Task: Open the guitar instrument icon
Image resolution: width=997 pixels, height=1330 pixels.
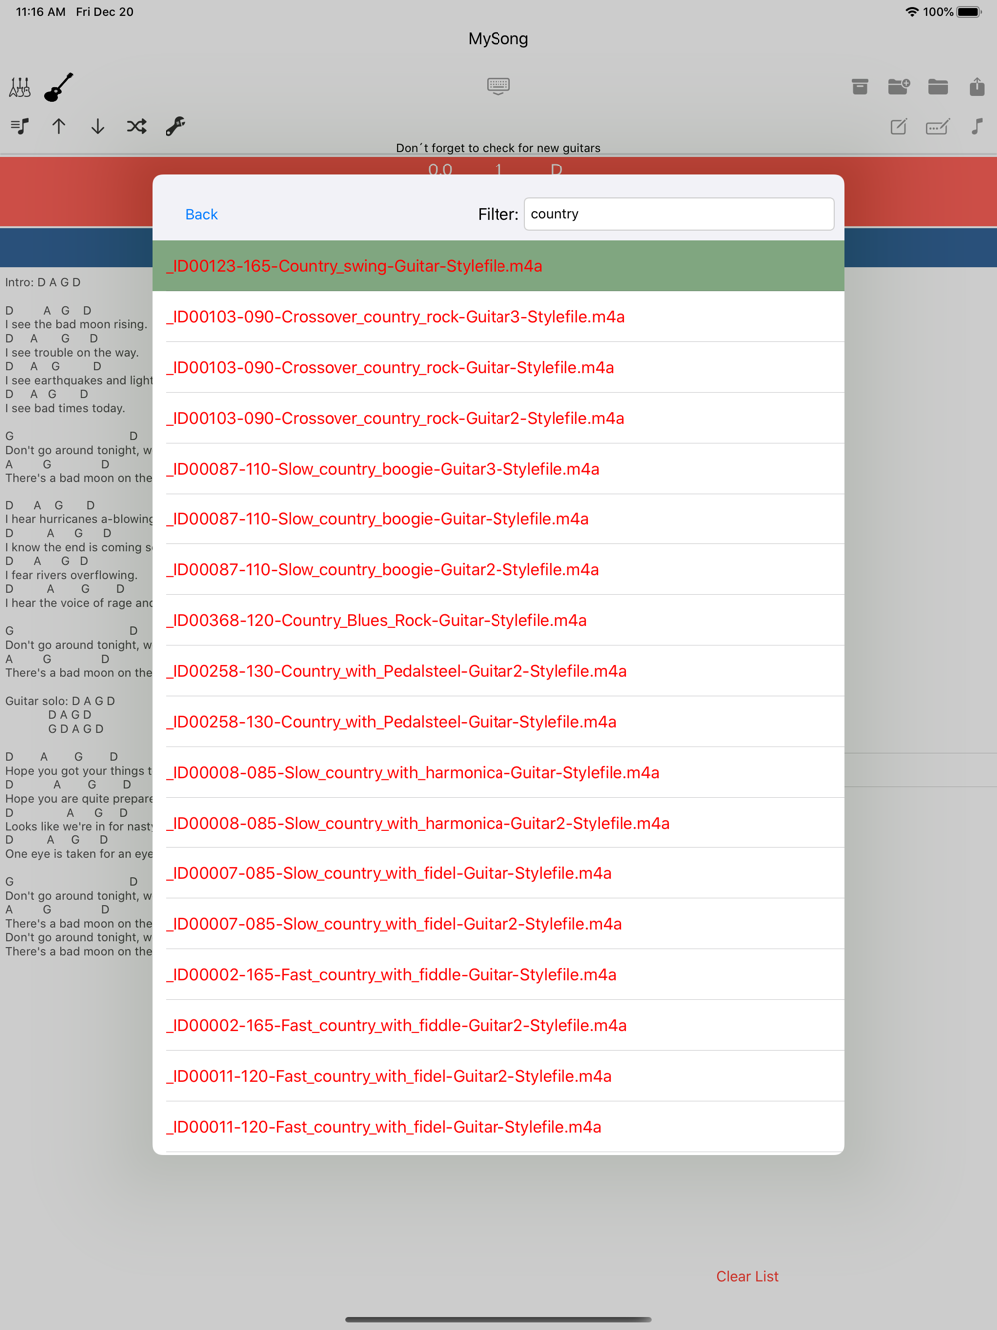Action: [59, 87]
